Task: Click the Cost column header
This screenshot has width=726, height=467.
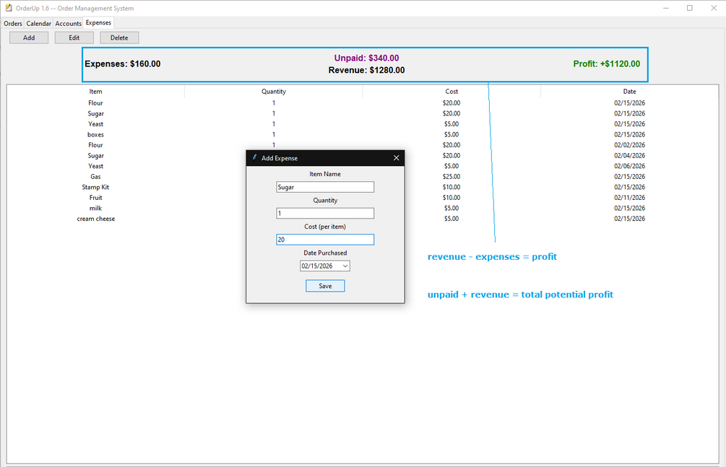Action: (x=451, y=91)
